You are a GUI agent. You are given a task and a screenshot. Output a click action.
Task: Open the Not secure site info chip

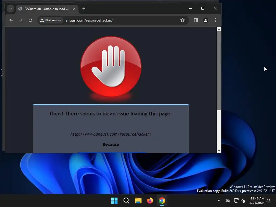(51, 20)
